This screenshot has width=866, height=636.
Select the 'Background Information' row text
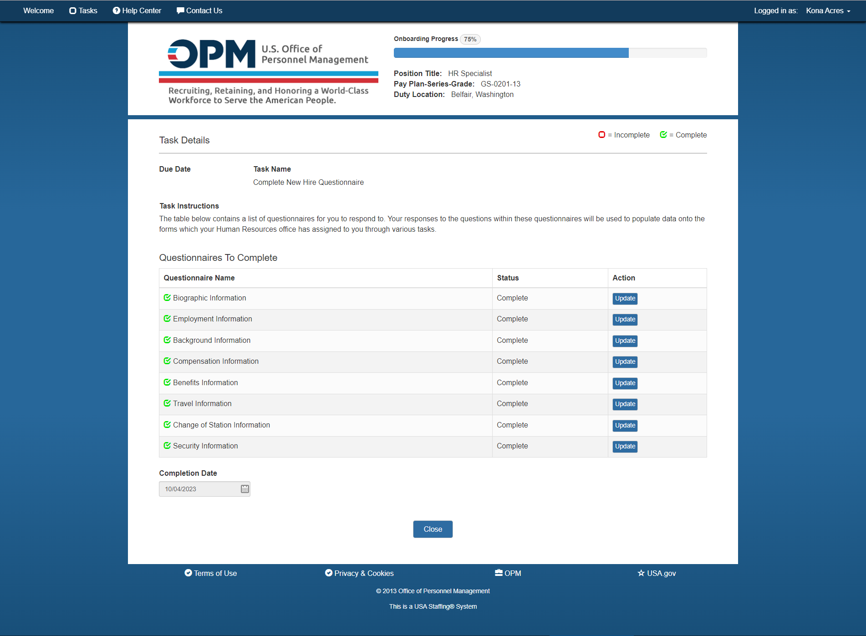point(212,340)
